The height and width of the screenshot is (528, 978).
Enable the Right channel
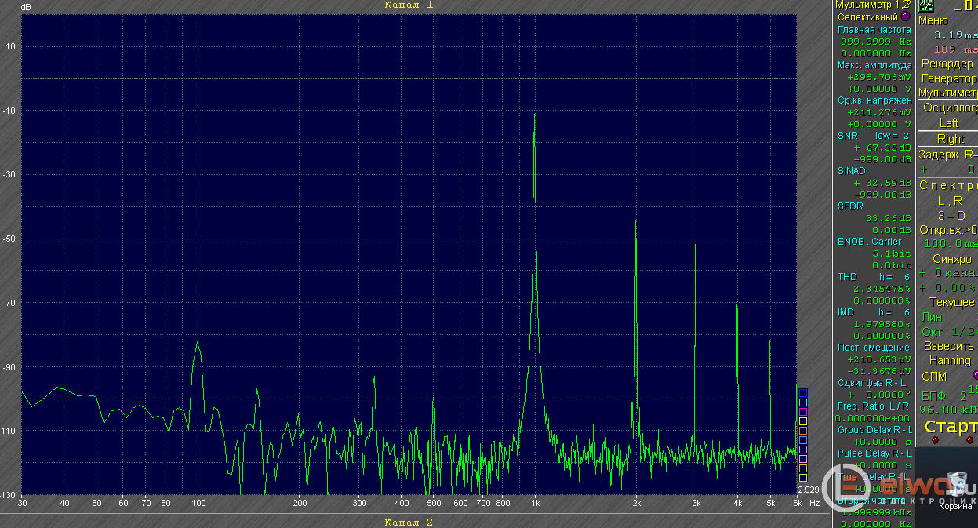click(x=950, y=139)
